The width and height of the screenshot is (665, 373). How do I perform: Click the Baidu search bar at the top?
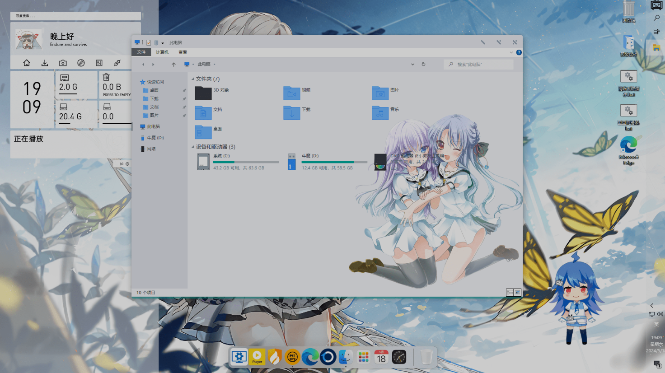point(75,16)
